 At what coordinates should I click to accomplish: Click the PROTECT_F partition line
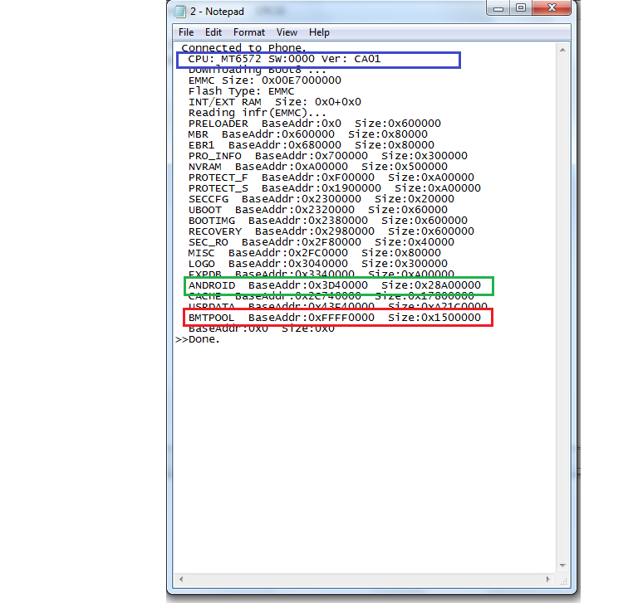pos(331,177)
